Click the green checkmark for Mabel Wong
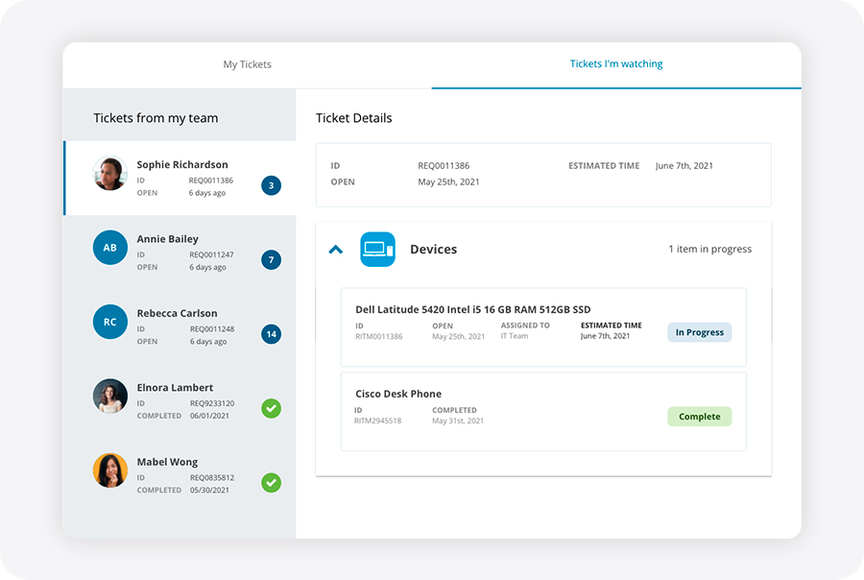This screenshot has width=864, height=580. click(x=271, y=483)
